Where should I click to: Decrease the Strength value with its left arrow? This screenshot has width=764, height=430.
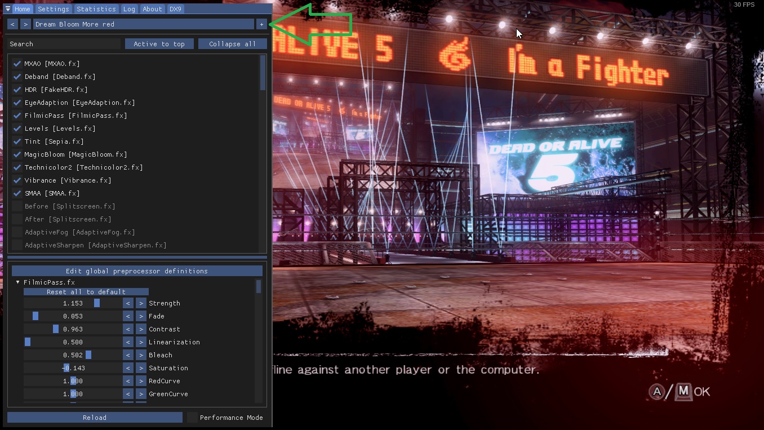(x=128, y=303)
